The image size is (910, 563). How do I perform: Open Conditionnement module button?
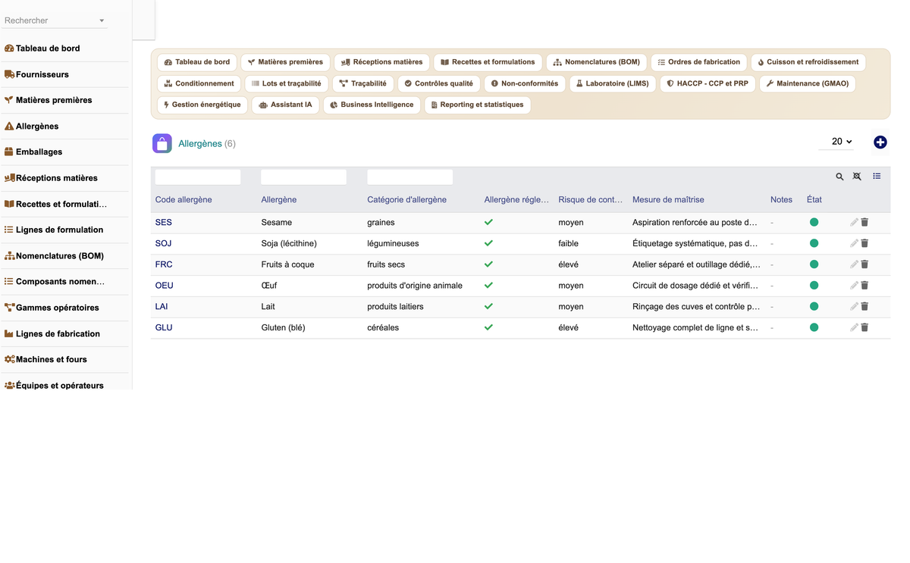(x=199, y=83)
